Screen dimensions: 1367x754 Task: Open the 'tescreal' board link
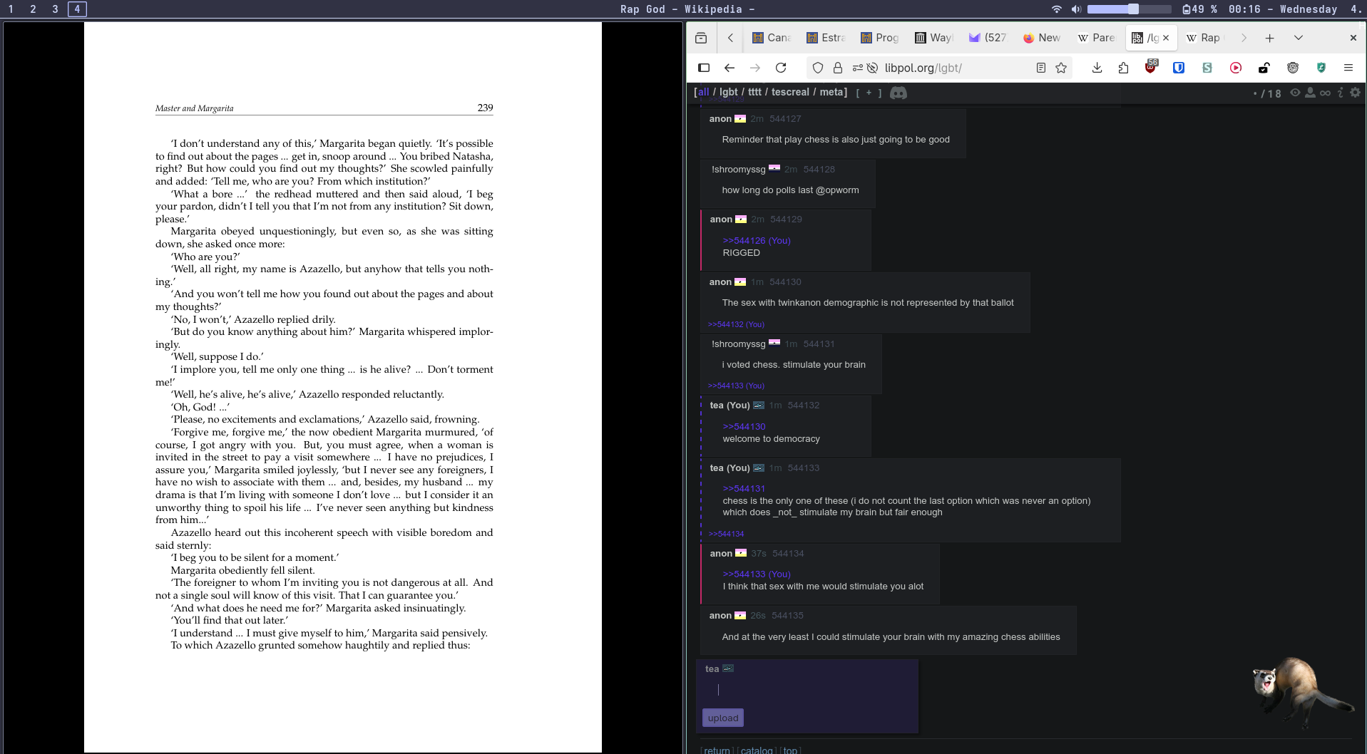pyautogui.click(x=790, y=92)
